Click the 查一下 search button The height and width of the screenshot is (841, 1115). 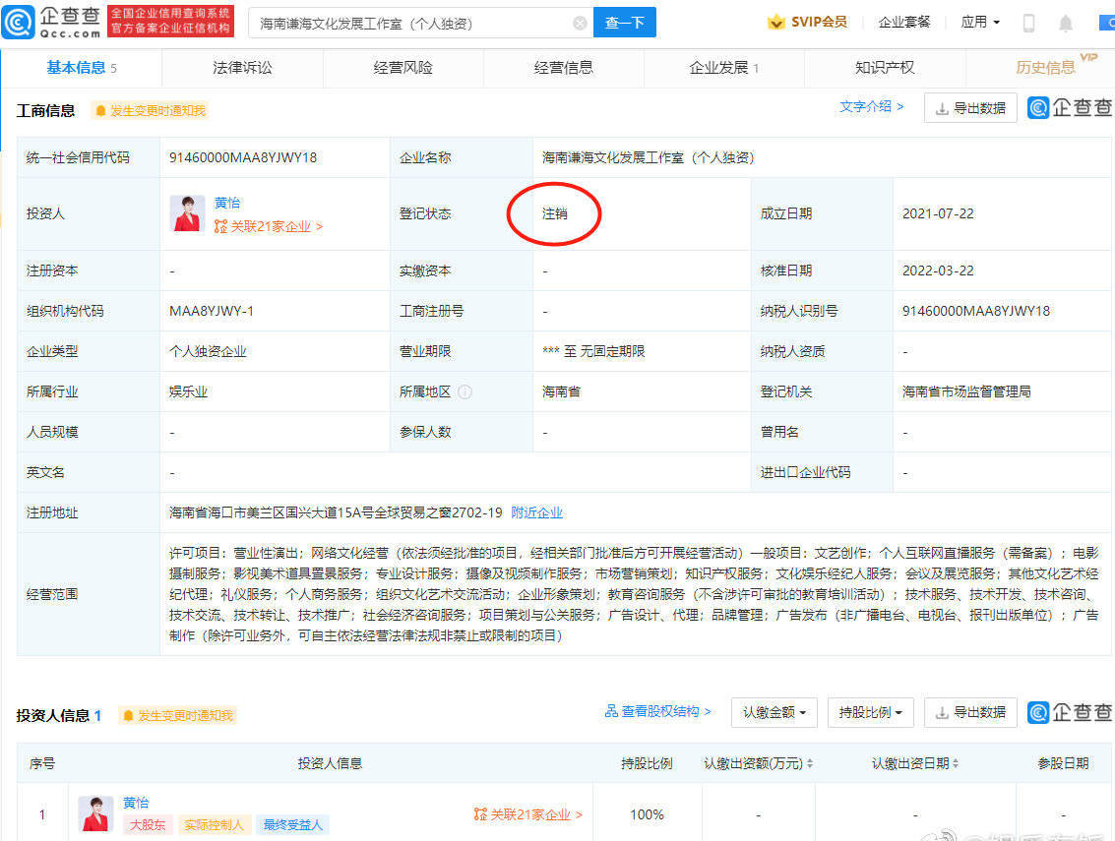tap(624, 23)
